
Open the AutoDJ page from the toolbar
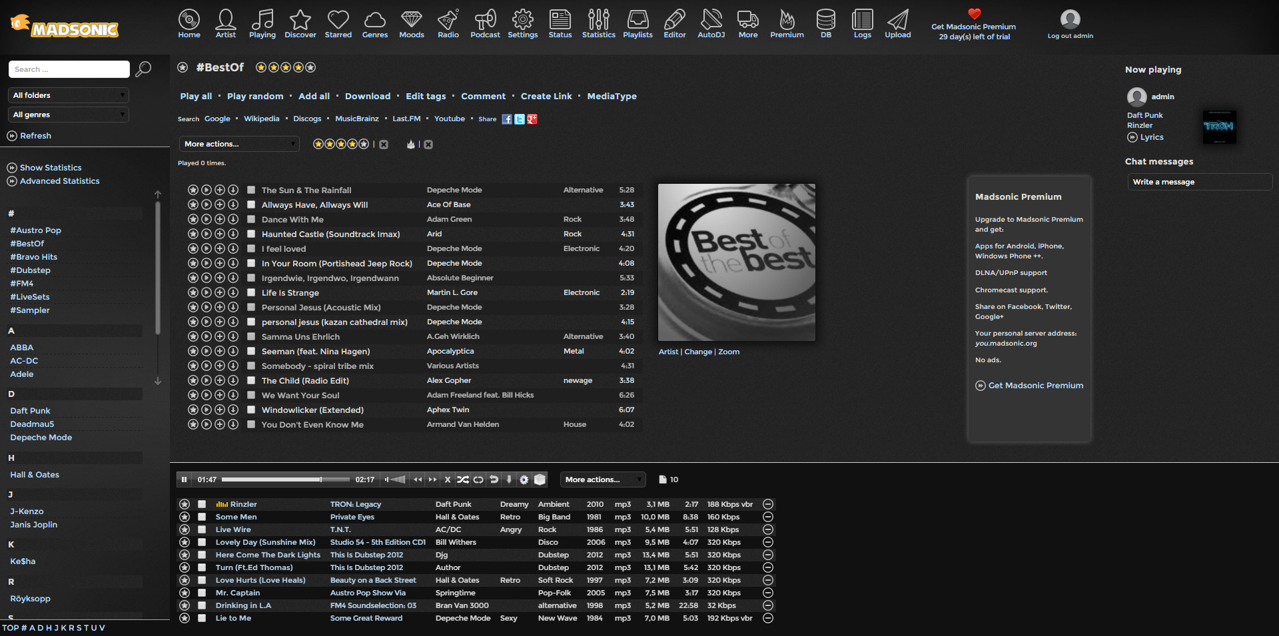[x=711, y=23]
